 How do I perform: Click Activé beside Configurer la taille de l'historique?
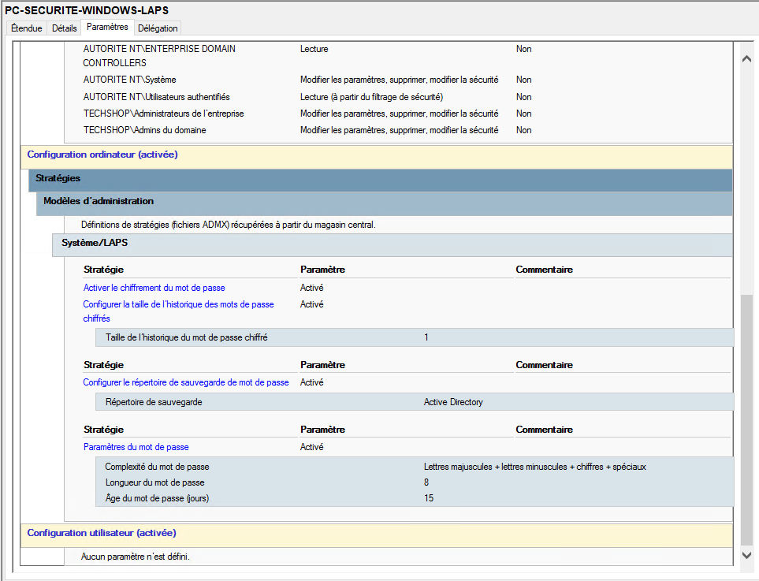pos(312,304)
